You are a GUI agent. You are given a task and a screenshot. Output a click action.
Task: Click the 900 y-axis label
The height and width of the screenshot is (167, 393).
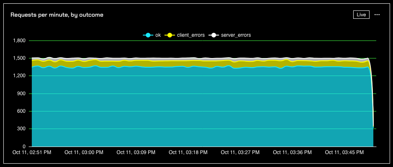22,94
